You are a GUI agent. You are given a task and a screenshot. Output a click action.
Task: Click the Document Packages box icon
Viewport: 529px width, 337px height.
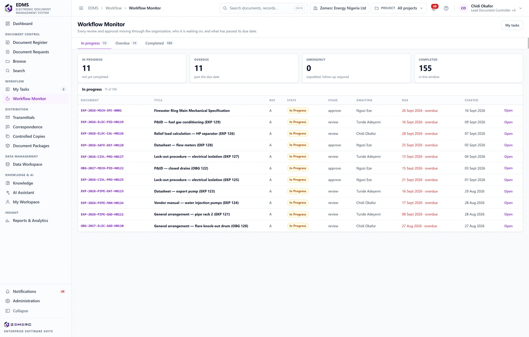[x=8, y=146]
